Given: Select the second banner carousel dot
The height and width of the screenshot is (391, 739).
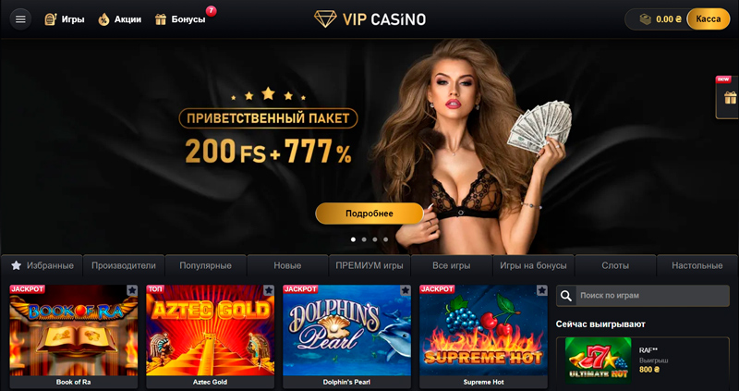Looking at the screenshot, I should (x=364, y=239).
